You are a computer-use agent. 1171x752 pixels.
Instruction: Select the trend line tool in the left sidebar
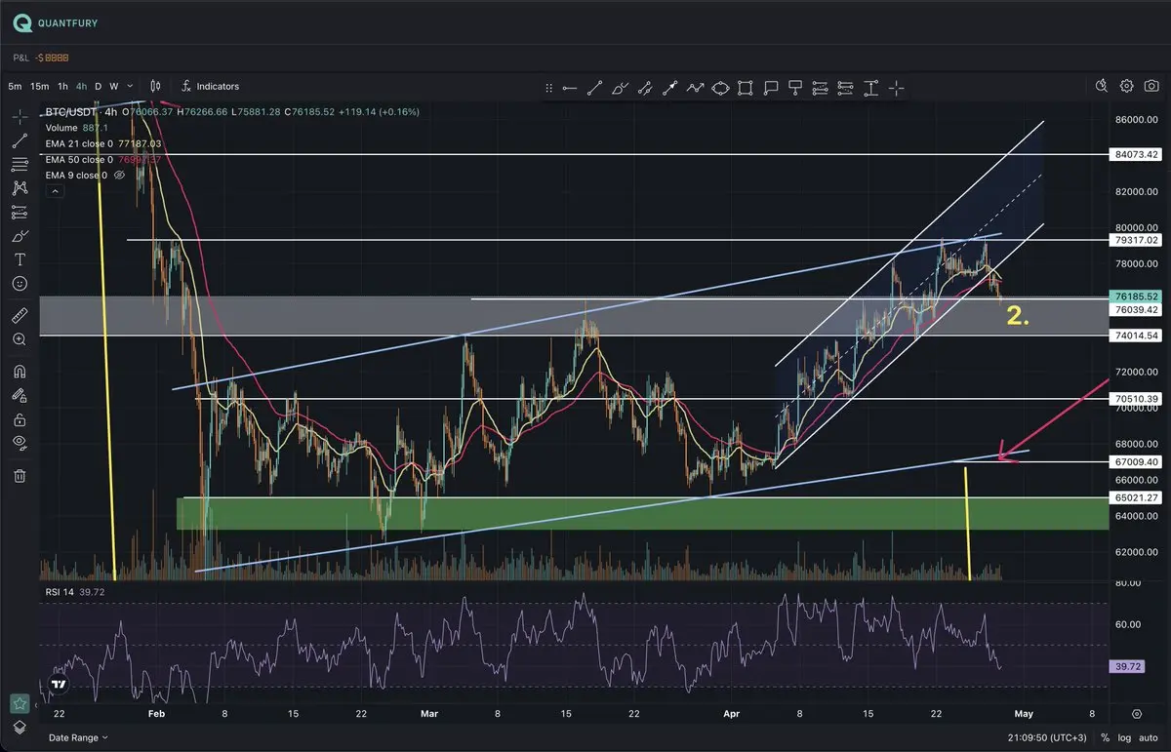point(20,140)
